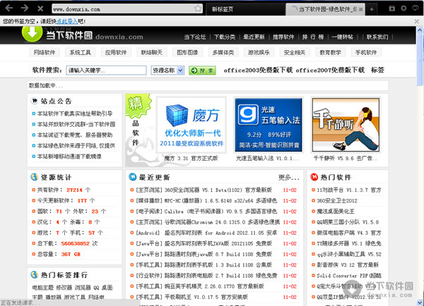Image resolution: width=424 pixels, height=306 pixels.
Task: Click the page scrollbar up arrow
Action: (x=420, y=30)
